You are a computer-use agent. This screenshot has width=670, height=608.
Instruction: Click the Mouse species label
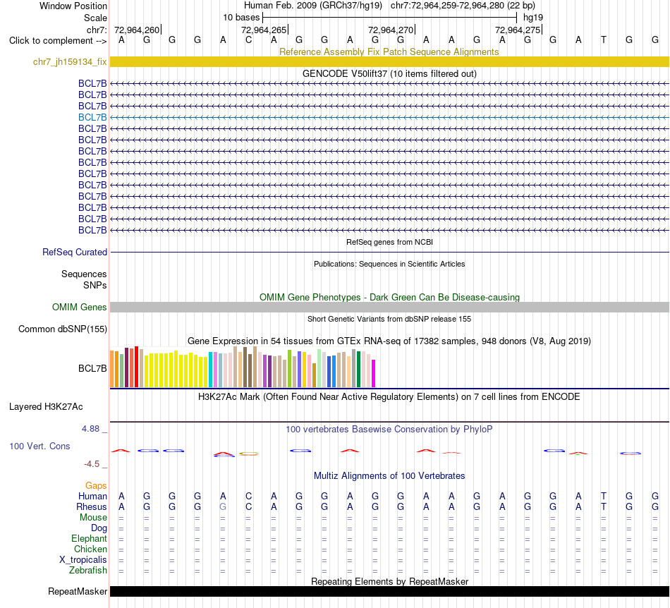pyautogui.click(x=93, y=518)
